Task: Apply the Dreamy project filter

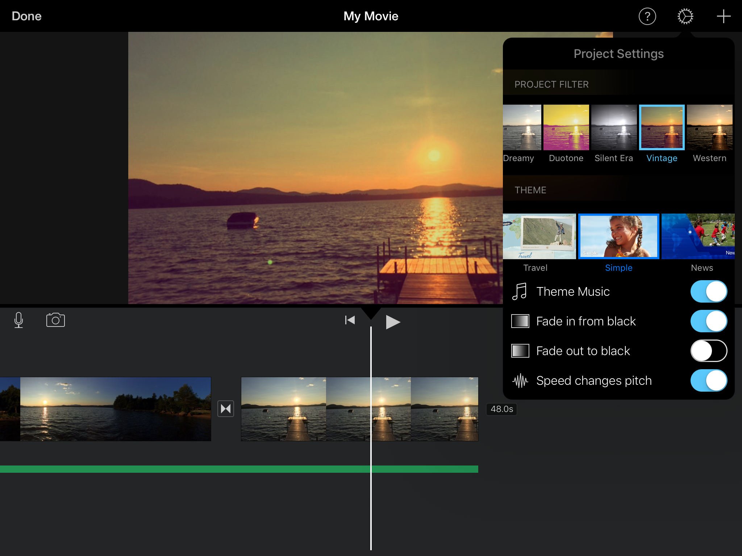Action: pos(522,127)
